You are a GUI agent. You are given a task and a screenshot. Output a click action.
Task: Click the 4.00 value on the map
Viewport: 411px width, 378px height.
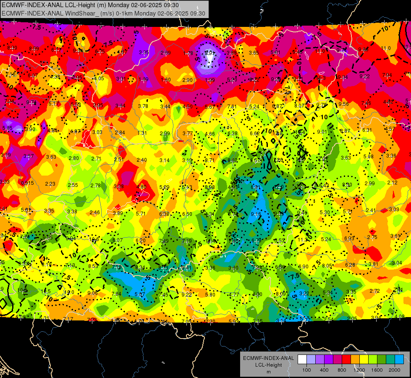tap(257, 294)
